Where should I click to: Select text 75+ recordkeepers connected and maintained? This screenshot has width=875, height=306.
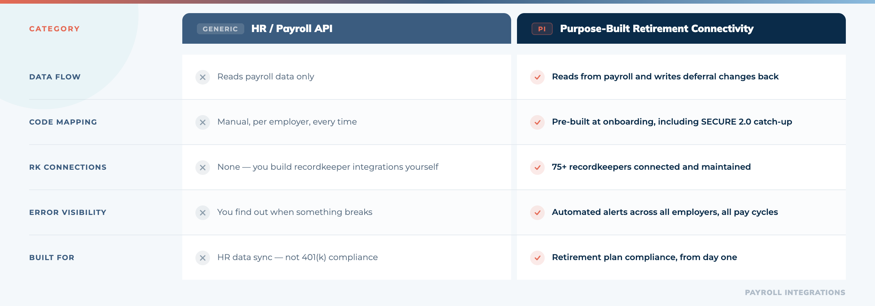pos(652,167)
